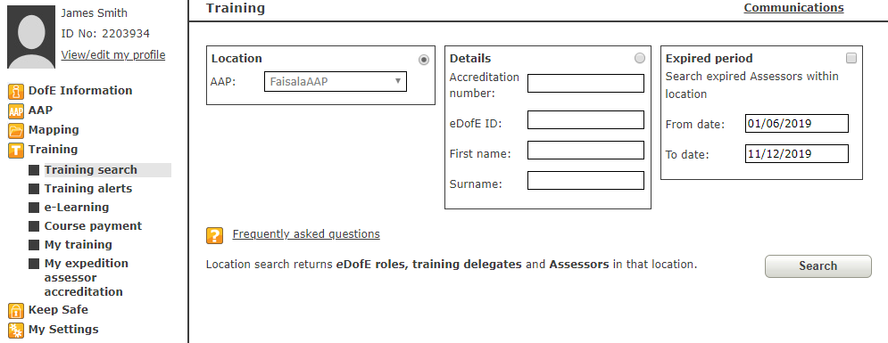Open the Communications link
The height and width of the screenshot is (343, 888).
click(x=793, y=8)
